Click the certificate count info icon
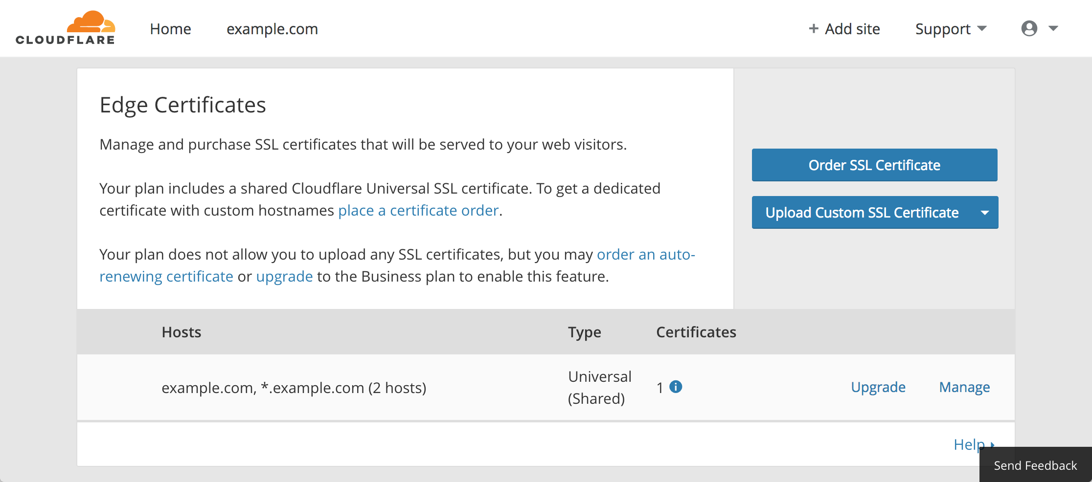 coord(676,387)
